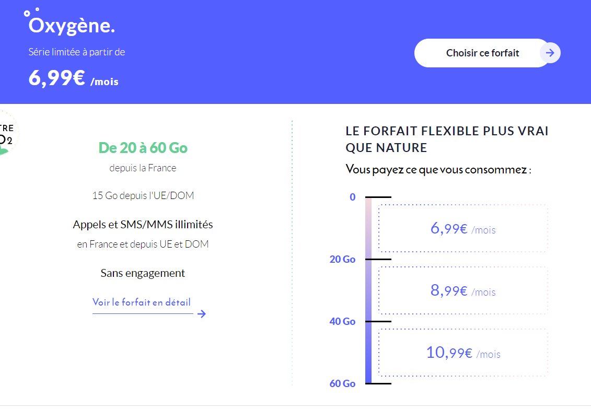This screenshot has width=591, height=409.
Task: Select the 6,99€ /mois price tier box
Action: point(462,229)
